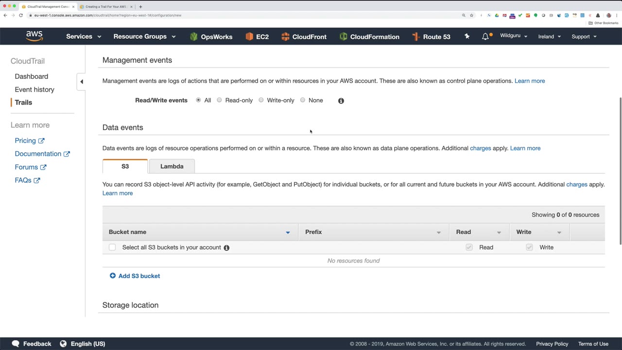This screenshot has width=622, height=350.
Task: Click the AWS logo home icon
Action: tap(34, 36)
